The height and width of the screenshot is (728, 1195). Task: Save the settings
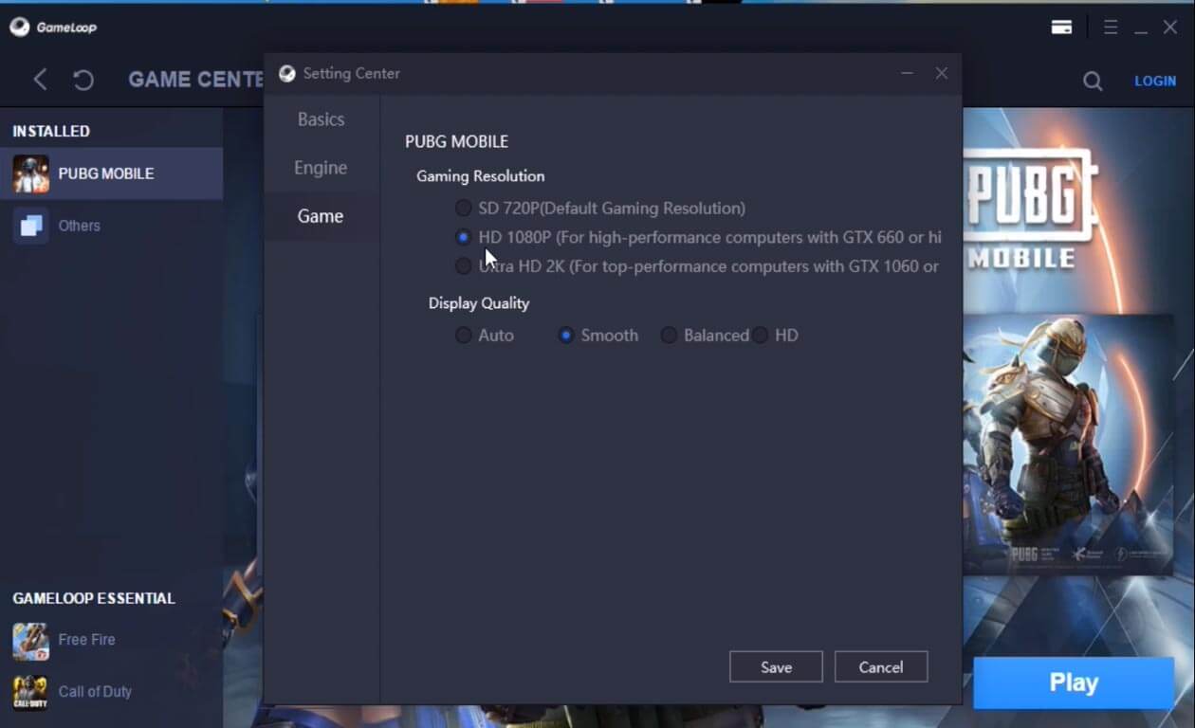(776, 666)
